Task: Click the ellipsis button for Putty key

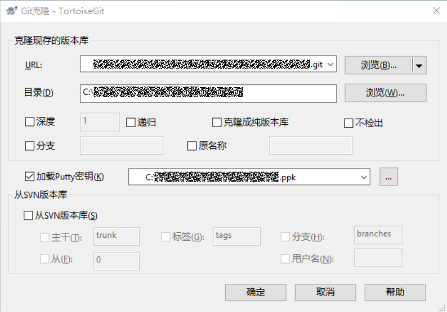Action: pos(388,177)
